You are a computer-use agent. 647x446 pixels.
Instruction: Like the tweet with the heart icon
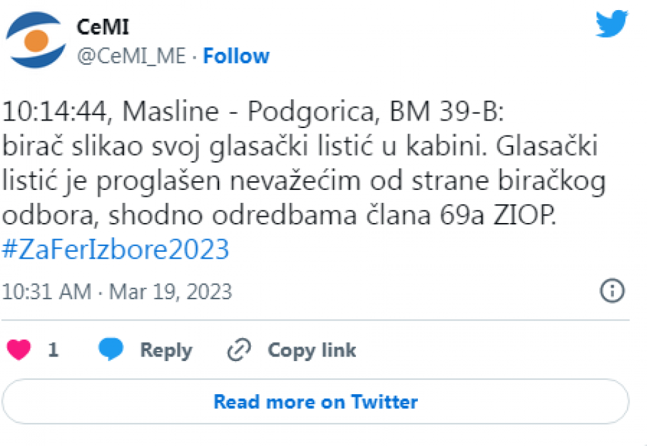(19, 350)
